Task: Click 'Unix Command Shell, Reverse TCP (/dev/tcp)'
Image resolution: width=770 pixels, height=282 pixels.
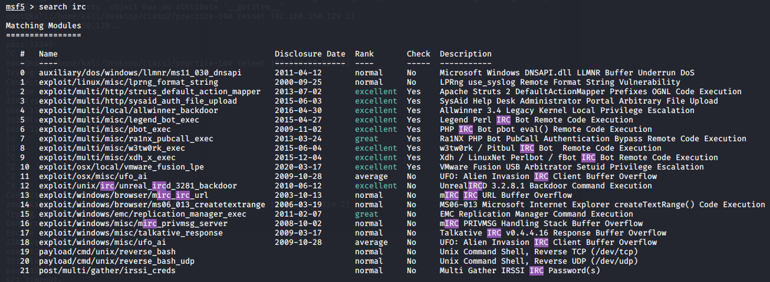Action: 539,252
